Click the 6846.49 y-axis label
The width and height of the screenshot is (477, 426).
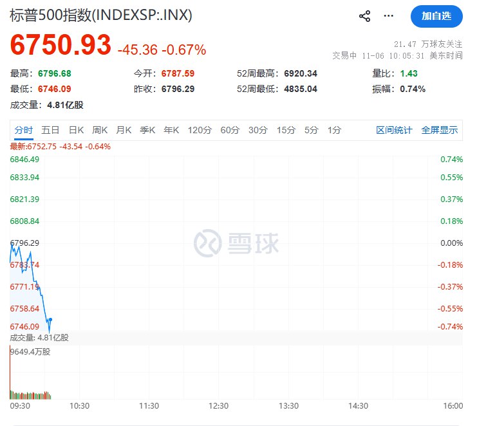pyautogui.click(x=24, y=160)
